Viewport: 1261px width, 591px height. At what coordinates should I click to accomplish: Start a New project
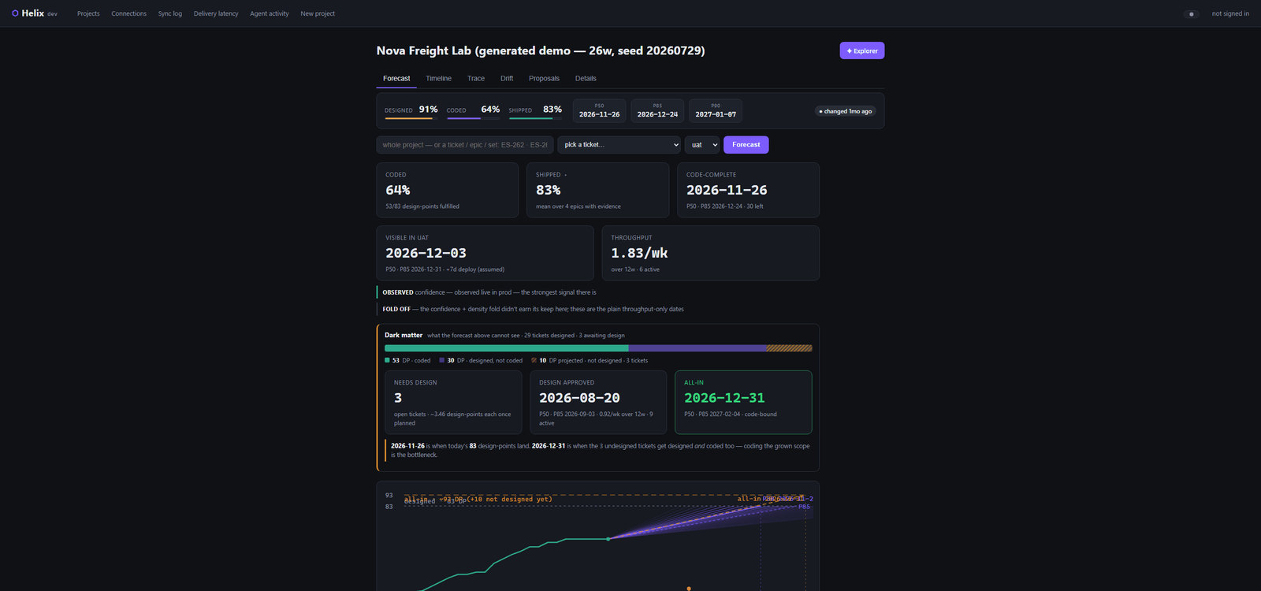click(x=318, y=13)
